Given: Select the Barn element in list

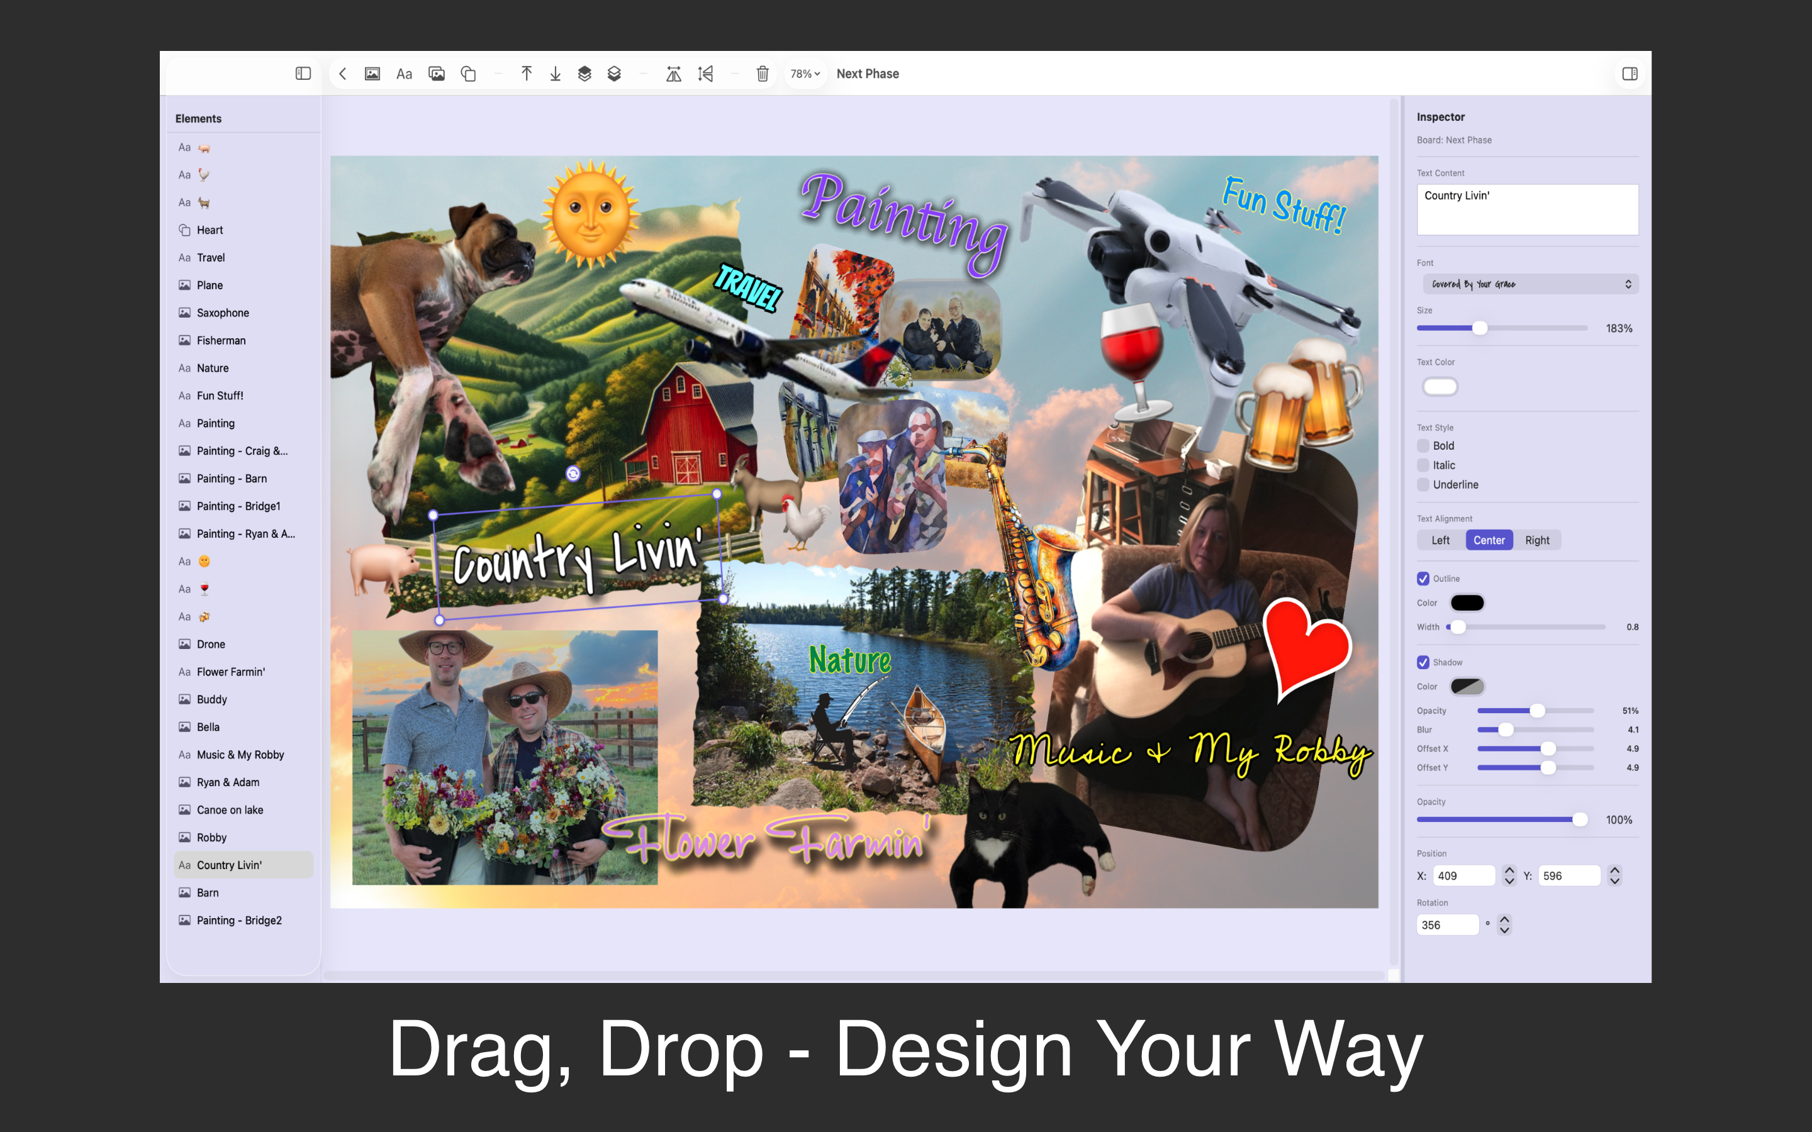Looking at the screenshot, I should point(243,892).
